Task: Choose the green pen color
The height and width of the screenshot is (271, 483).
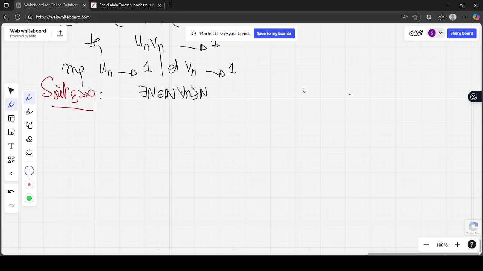Action: [29, 198]
